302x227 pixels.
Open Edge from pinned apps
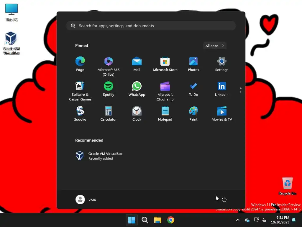80,64
